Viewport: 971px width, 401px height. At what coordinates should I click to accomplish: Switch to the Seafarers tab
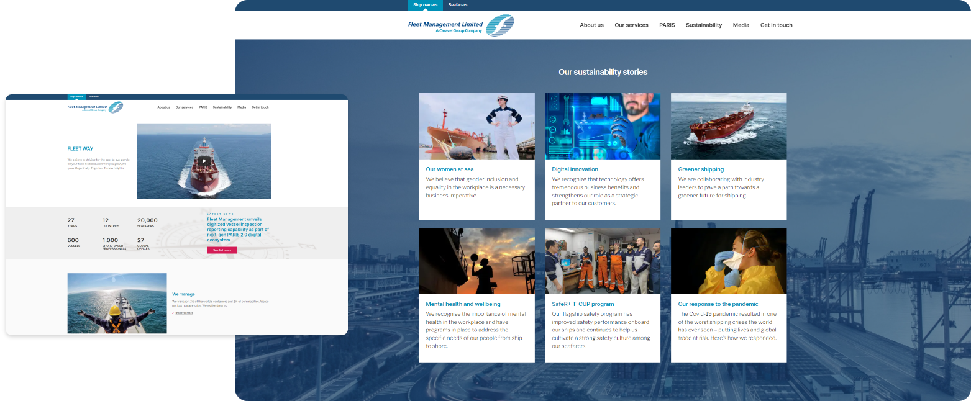click(x=458, y=5)
